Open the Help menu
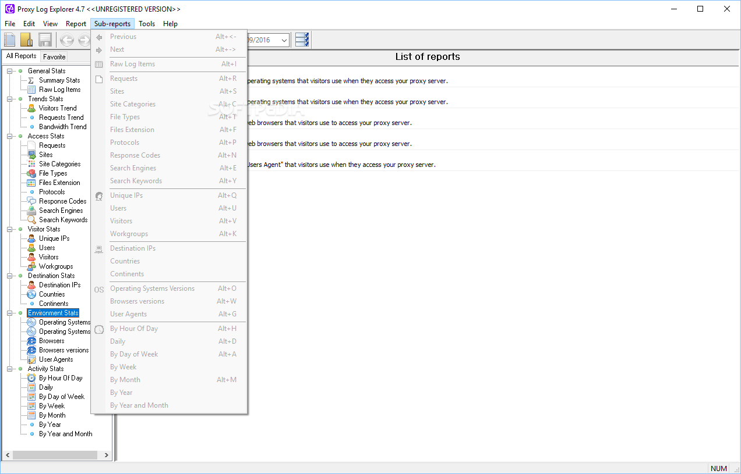This screenshot has height=474, width=741. pos(170,24)
